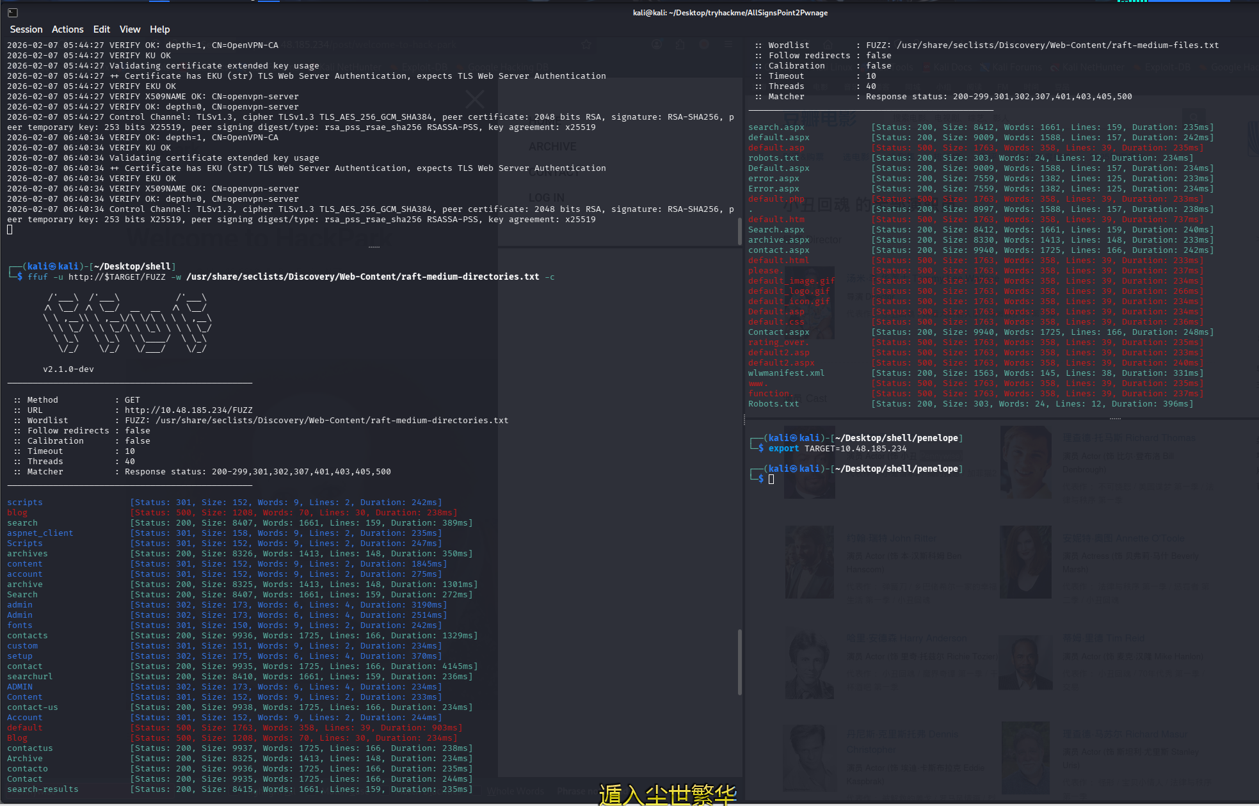Click the search-results entry at bottom left

click(x=43, y=789)
